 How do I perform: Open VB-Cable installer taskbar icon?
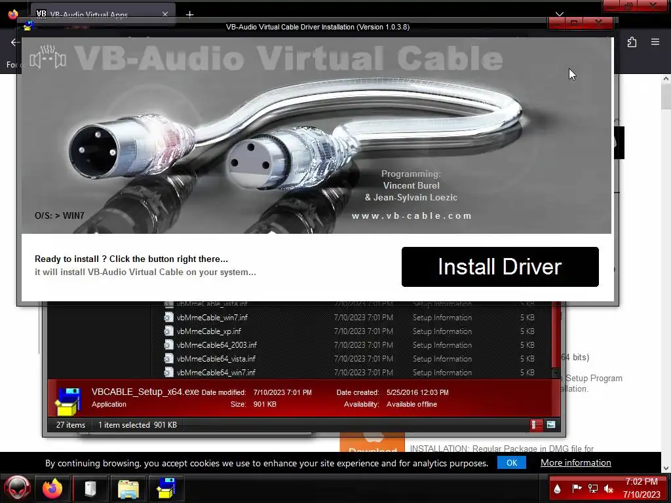(166, 488)
